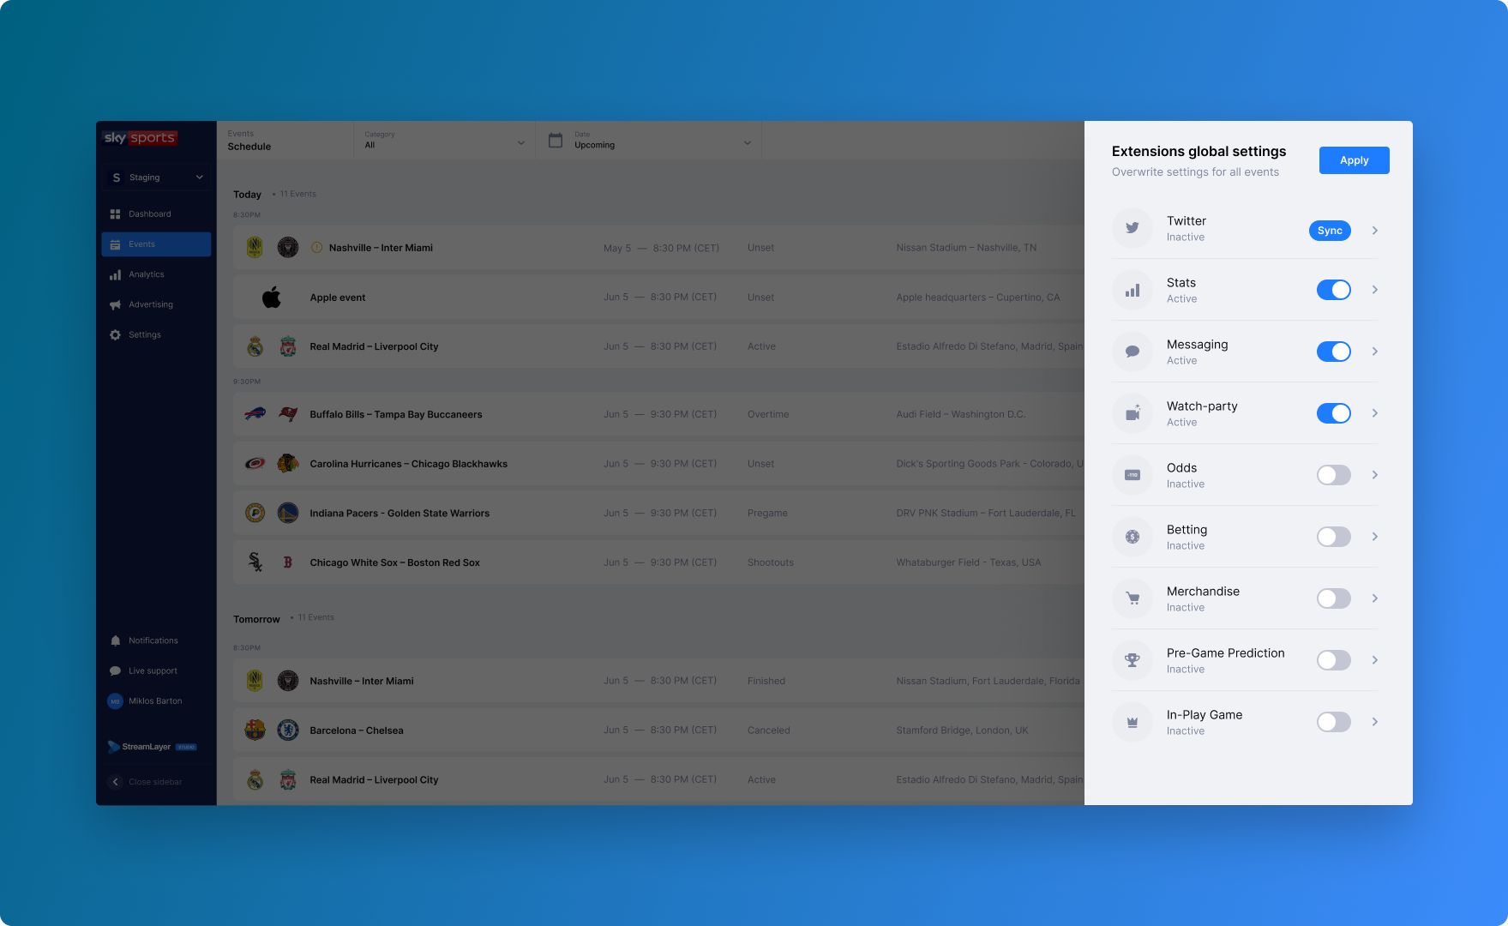Click the Messaging bubble icon
This screenshot has width=1508, height=926.
click(x=1133, y=352)
